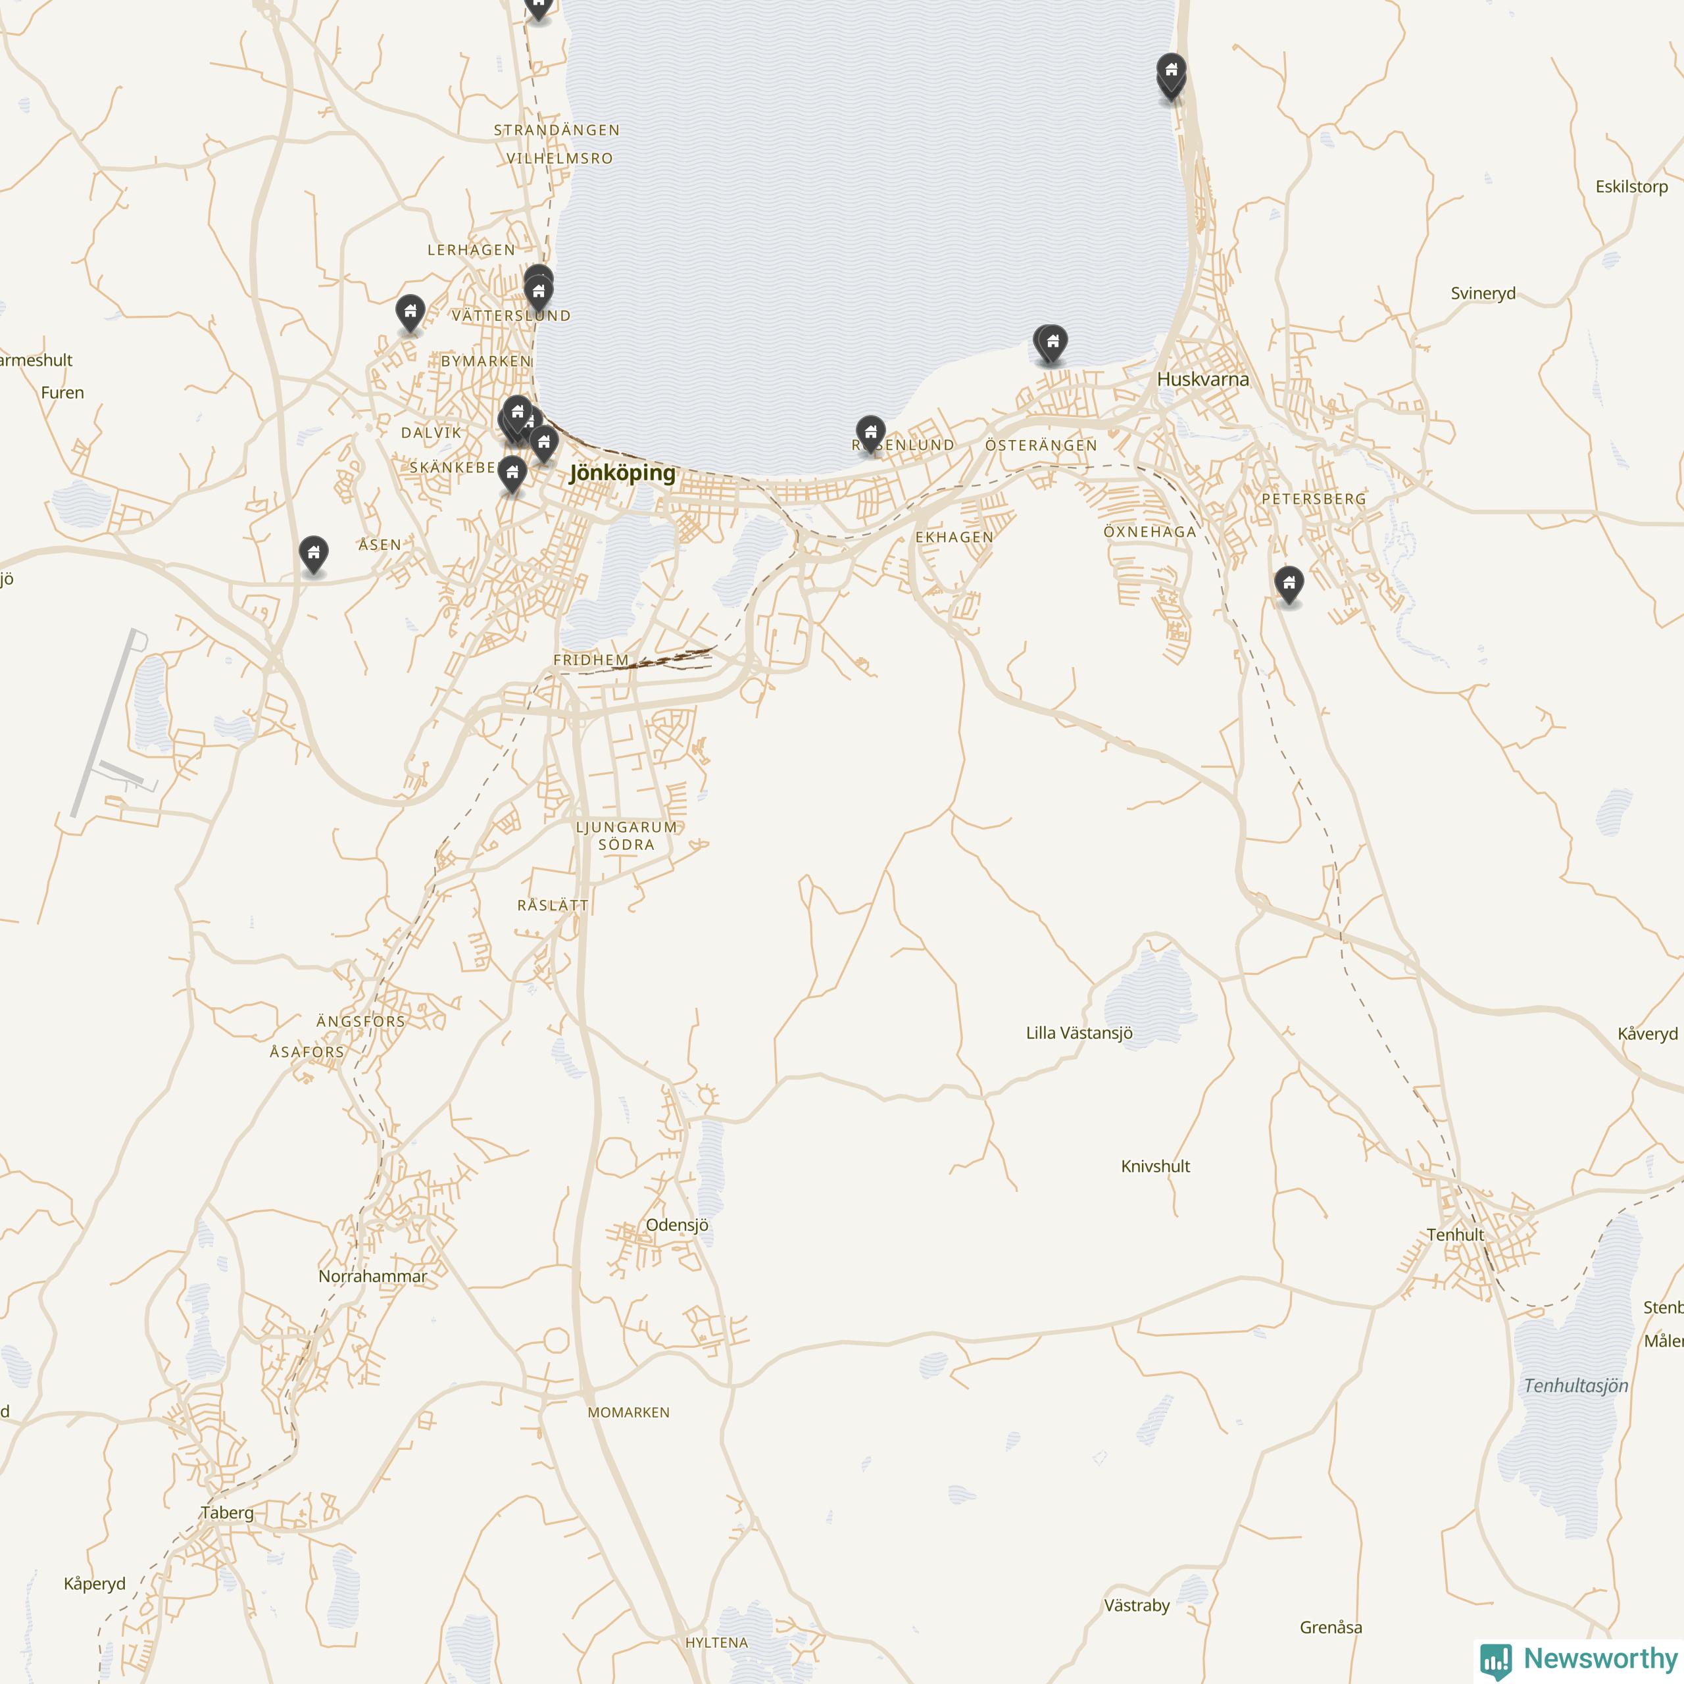Click the Lilla Västansjö label
1684x1684 pixels.
[1079, 1033]
